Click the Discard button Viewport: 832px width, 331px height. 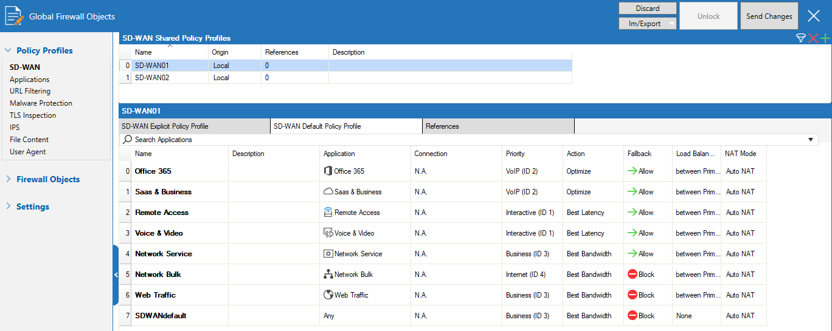pyautogui.click(x=648, y=9)
